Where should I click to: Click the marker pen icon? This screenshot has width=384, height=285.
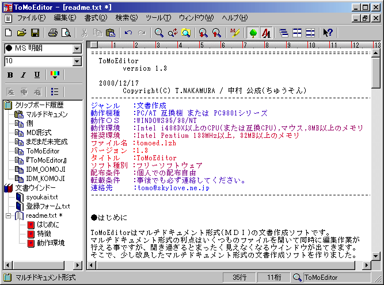(x=235, y=33)
